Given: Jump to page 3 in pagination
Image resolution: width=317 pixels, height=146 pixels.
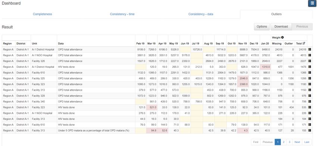Looking at the screenshot, I should coord(289,142).
